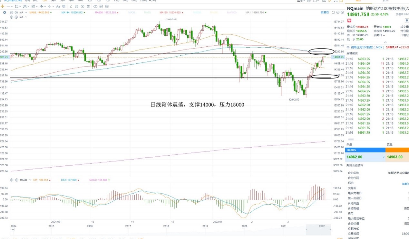Open settings gear for second MA indicator

click(x=12, y=17)
